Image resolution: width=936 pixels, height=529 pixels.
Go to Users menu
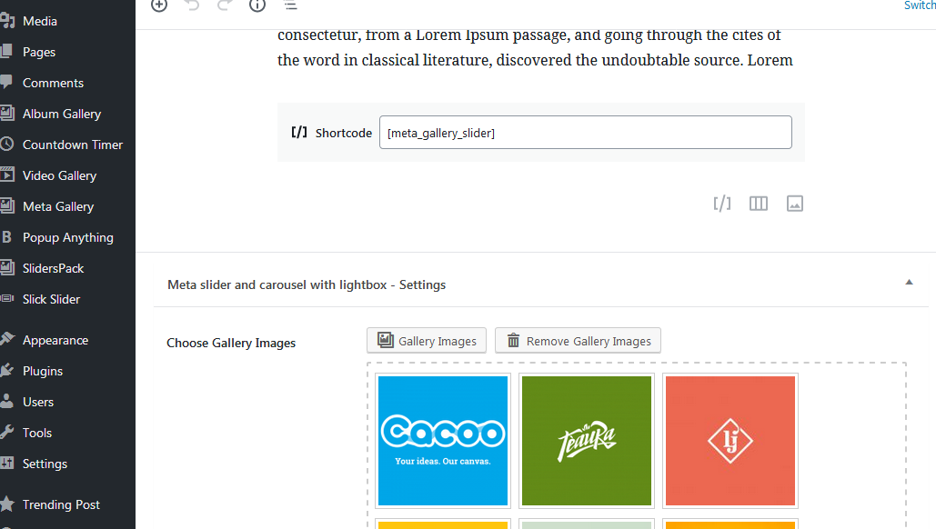point(37,402)
